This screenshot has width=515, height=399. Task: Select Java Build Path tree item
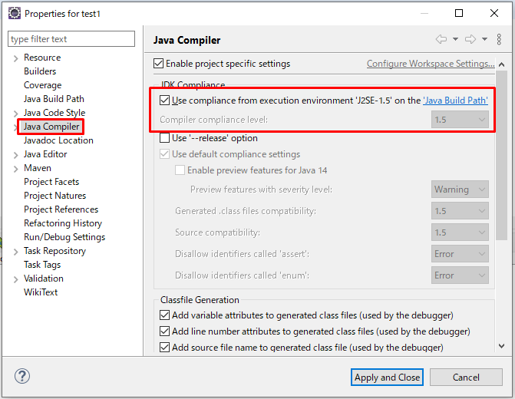pos(54,99)
